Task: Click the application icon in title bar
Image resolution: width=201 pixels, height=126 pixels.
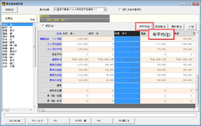Action: point(3,4)
